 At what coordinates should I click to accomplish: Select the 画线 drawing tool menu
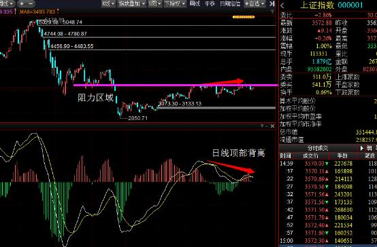tap(195, 3)
